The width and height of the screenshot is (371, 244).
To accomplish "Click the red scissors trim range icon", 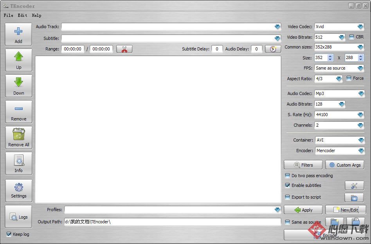I will (124, 49).
